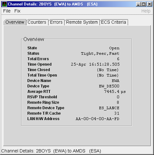Click the bar-graph app icon in title bar
Screen dimensions: 154x155
[4, 4]
